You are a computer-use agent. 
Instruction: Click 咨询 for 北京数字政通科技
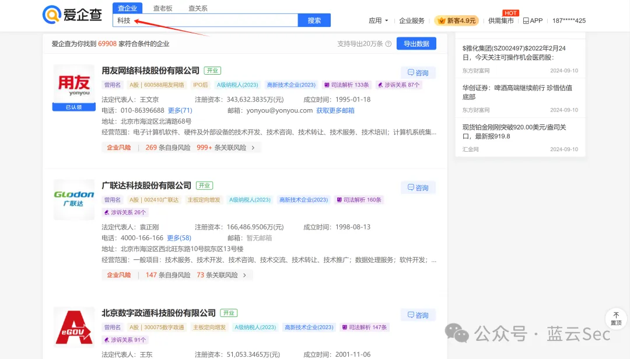pyautogui.click(x=418, y=315)
